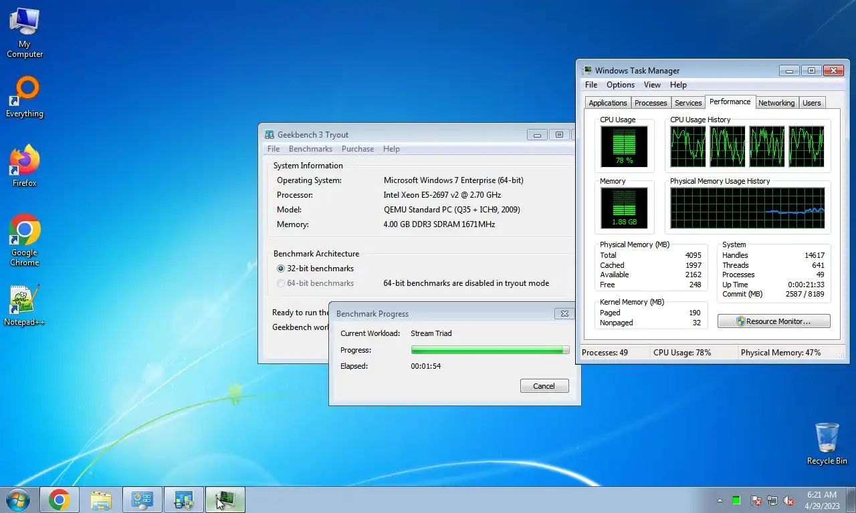Click the last CPU Usage History graph
The width and height of the screenshot is (856, 513).
click(807, 146)
